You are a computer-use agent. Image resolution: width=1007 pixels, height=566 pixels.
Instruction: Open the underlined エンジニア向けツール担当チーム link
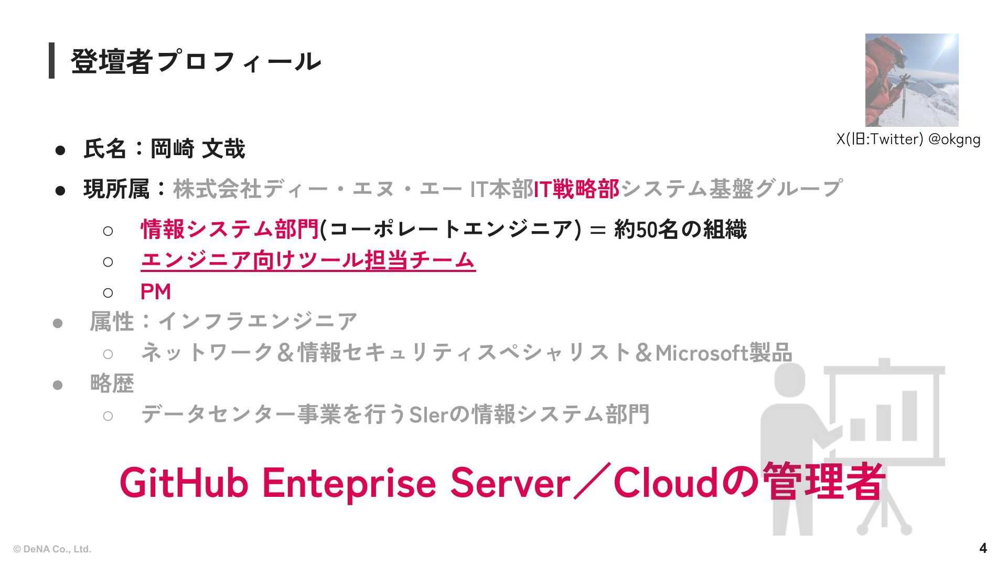click(x=308, y=260)
